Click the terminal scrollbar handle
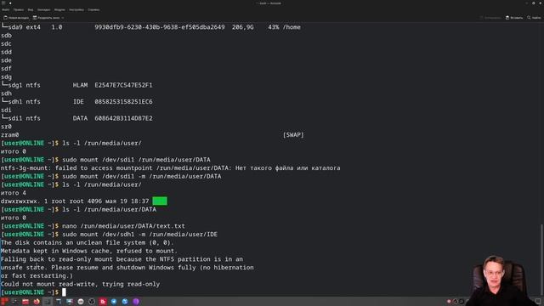This screenshot has height=306, width=544. (x=542, y=260)
